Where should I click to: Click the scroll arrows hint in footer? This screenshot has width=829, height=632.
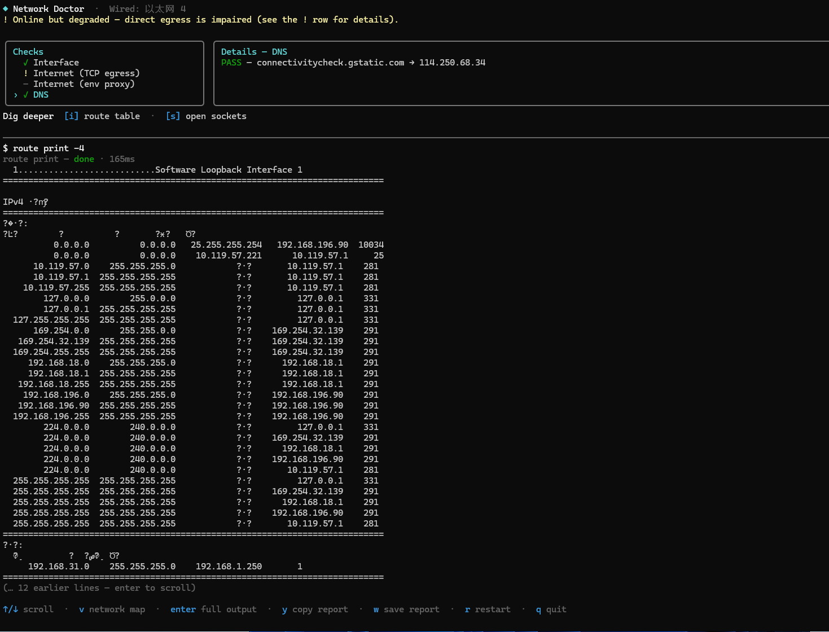click(28, 609)
